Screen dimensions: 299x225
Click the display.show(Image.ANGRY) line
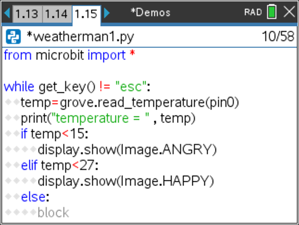point(127,150)
